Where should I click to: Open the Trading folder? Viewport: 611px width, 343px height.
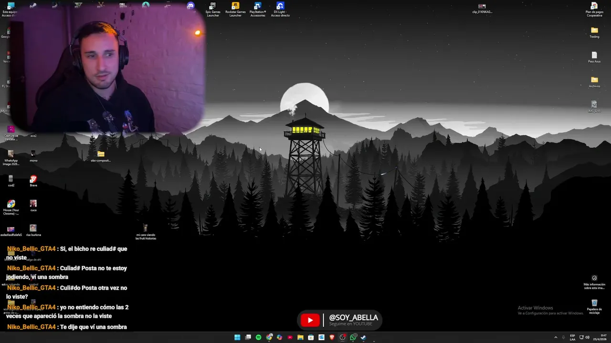(594, 32)
